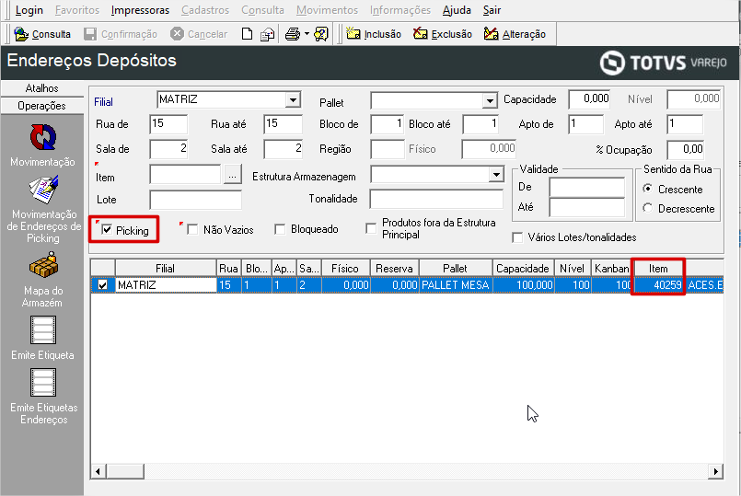
Task: Click the Item column header
Action: pyautogui.click(x=658, y=269)
